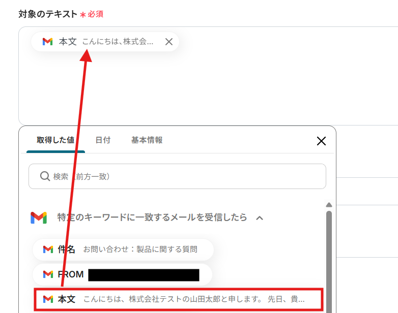Select the 本文 chip in the 対象のテキスト field

(105, 42)
